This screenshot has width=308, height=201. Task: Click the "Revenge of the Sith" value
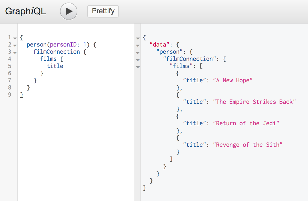pos(248,145)
